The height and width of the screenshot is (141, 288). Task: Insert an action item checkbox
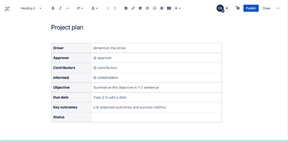[x=126, y=8]
